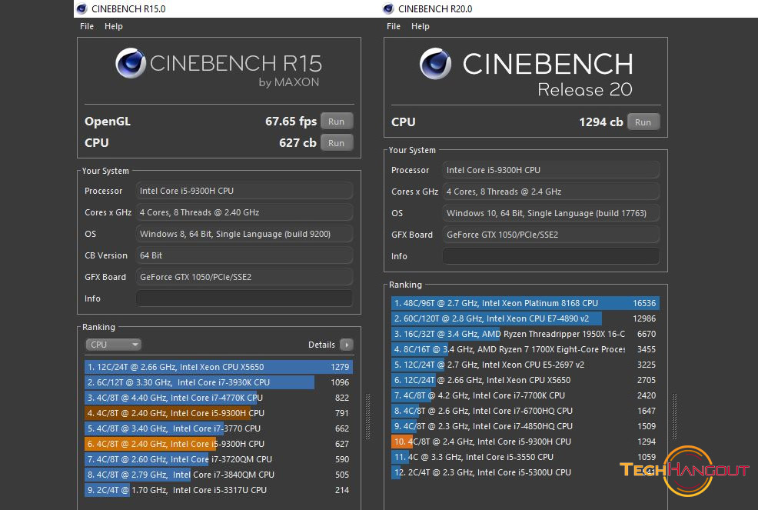This screenshot has width=758, height=510.
Task: Click the Cinebench Release 20 sphere logo
Action: tap(436, 63)
